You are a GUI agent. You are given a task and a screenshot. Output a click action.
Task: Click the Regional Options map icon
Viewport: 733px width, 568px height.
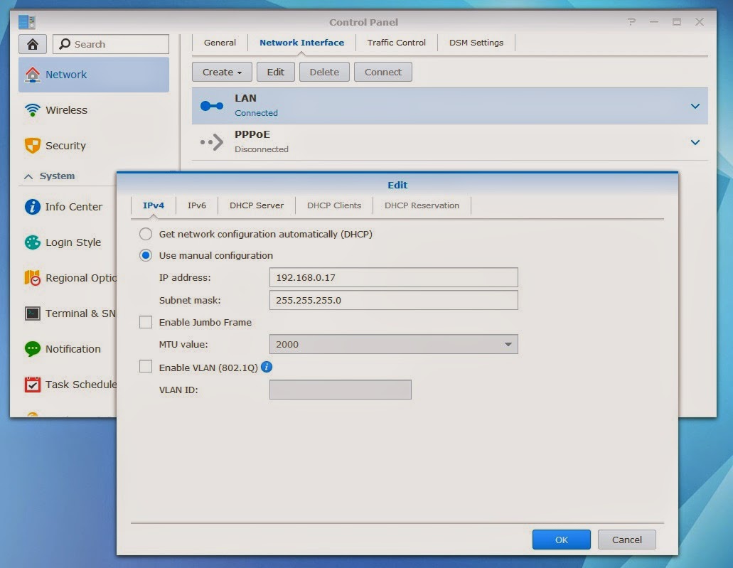click(32, 278)
